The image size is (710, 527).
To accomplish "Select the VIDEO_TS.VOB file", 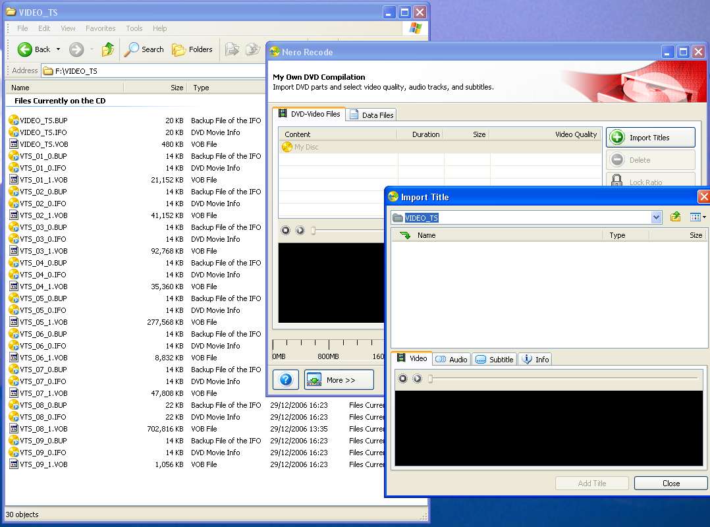I will (x=44, y=144).
